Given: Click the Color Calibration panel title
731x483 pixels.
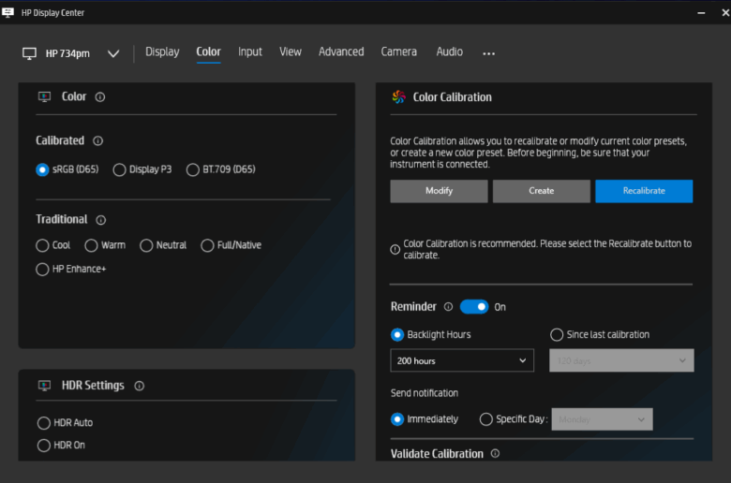Looking at the screenshot, I should [x=453, y=96].
